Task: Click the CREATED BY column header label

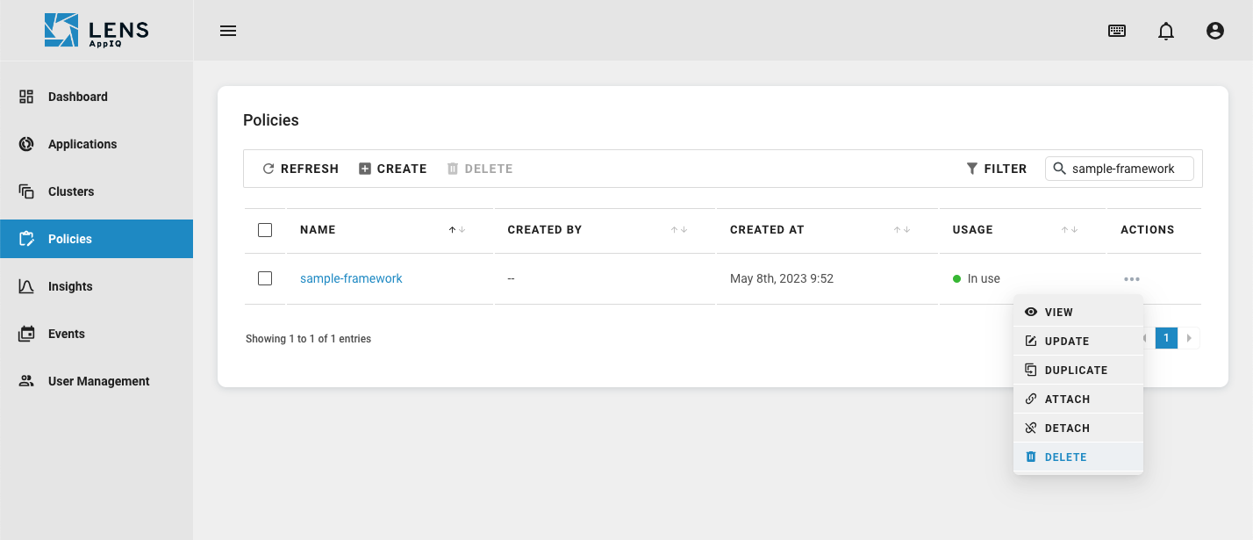Action: (545, 230)
